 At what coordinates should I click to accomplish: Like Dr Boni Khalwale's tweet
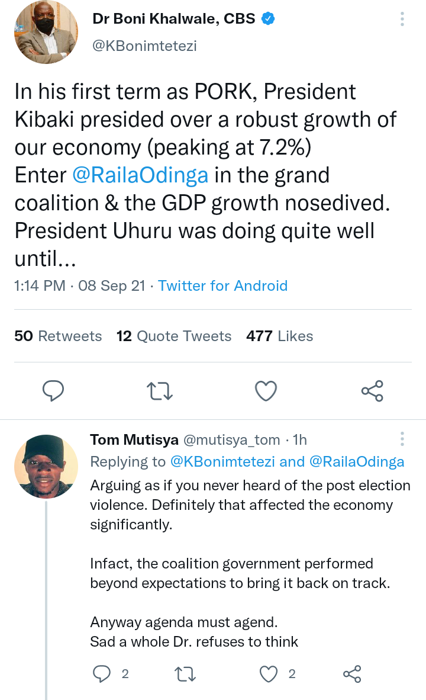tap(266, 391)
